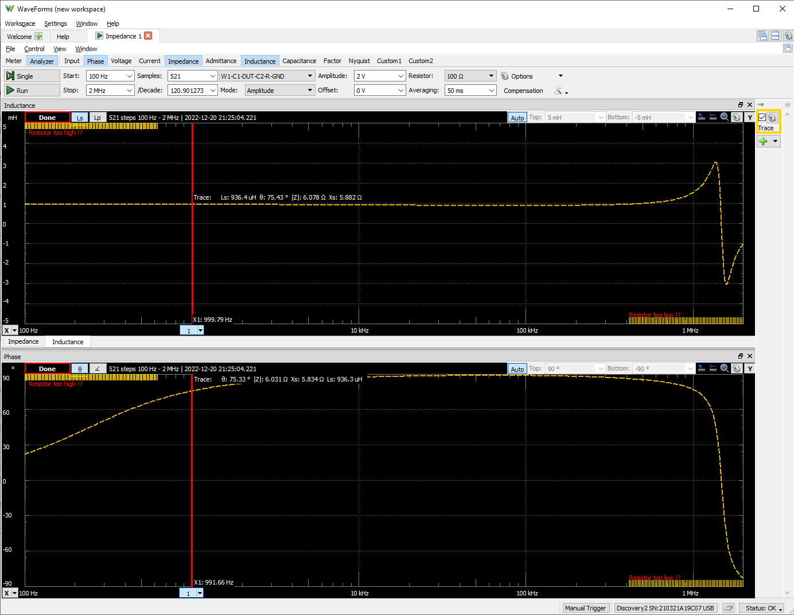The height and width of the screenshot is (615, 794).
Task: Uncheck the Trace visibility checkbox
Action: coord(762,118)
